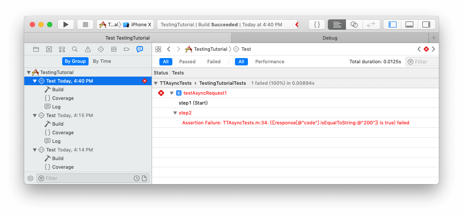Switch to the Assistant editor
Screen dimensions: 463x216
click(354, 25)
